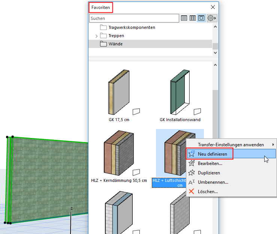Image resolution: width=277 pixels, height=234 pixels.
Task: Select the Wände folder
Action: pos(151,44)
